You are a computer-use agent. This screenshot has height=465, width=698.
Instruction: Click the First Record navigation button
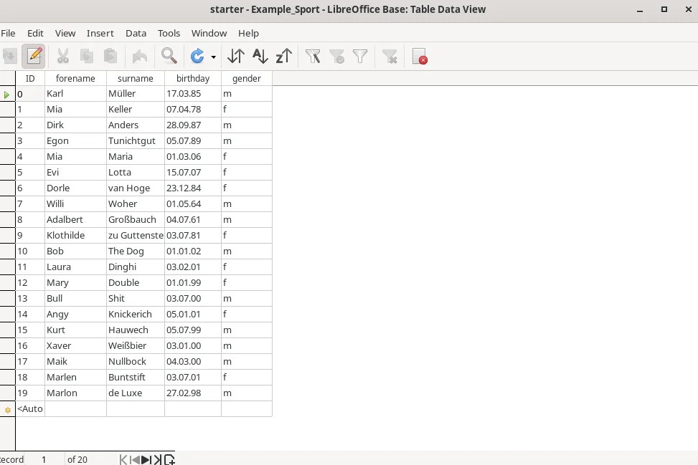coord(122,459)
